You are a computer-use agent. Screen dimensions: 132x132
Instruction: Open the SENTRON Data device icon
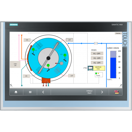pyautogui.click(x=90, y=68)
